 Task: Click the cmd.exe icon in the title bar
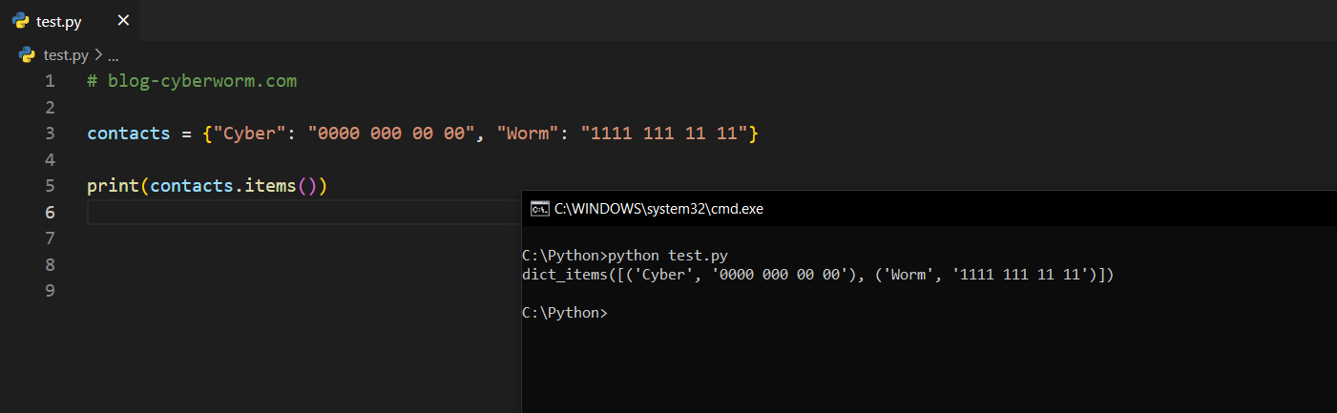(539, 209)
